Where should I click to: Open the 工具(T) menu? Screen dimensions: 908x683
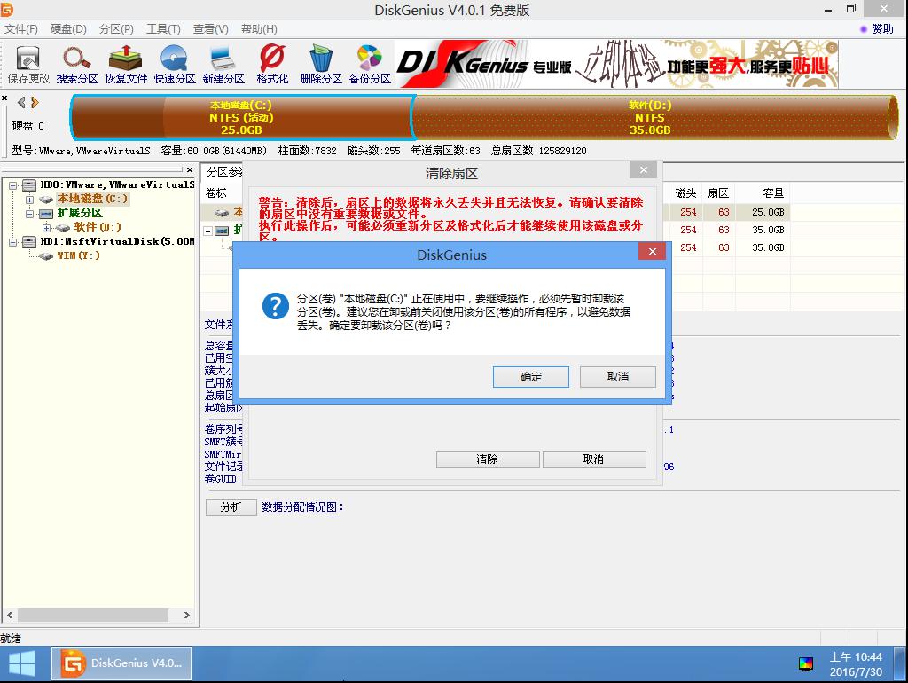tap(162, 28)
